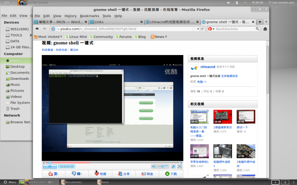This screenshot has height=185, width=297.
Task: Open search engine selector dropdown
Action: tap(213, 29)
